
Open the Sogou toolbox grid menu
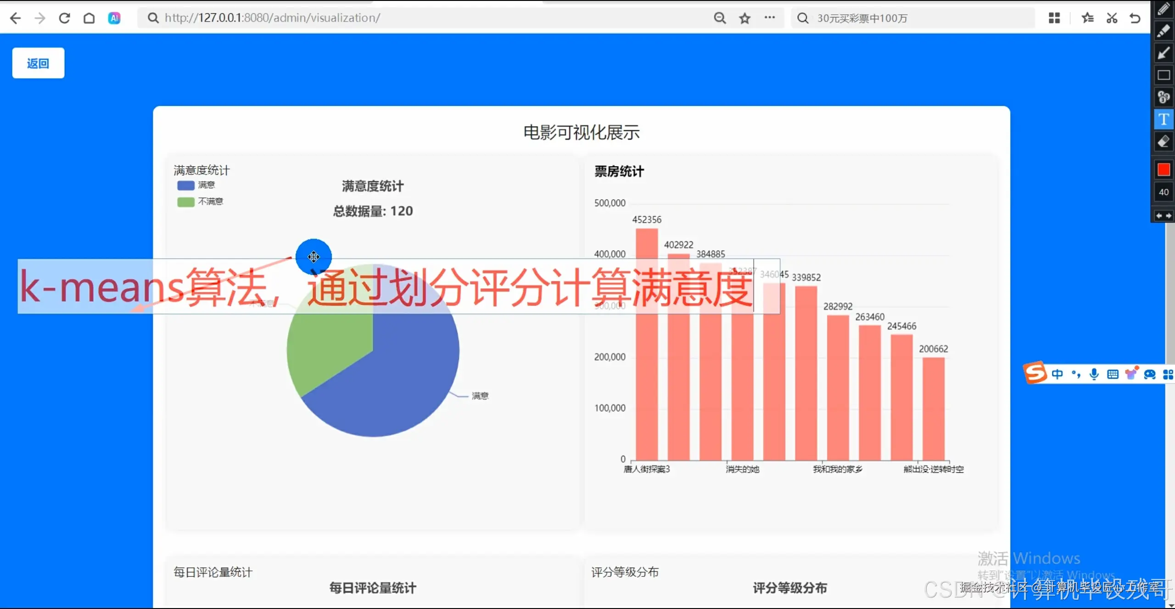click(x=1168, y=374)
